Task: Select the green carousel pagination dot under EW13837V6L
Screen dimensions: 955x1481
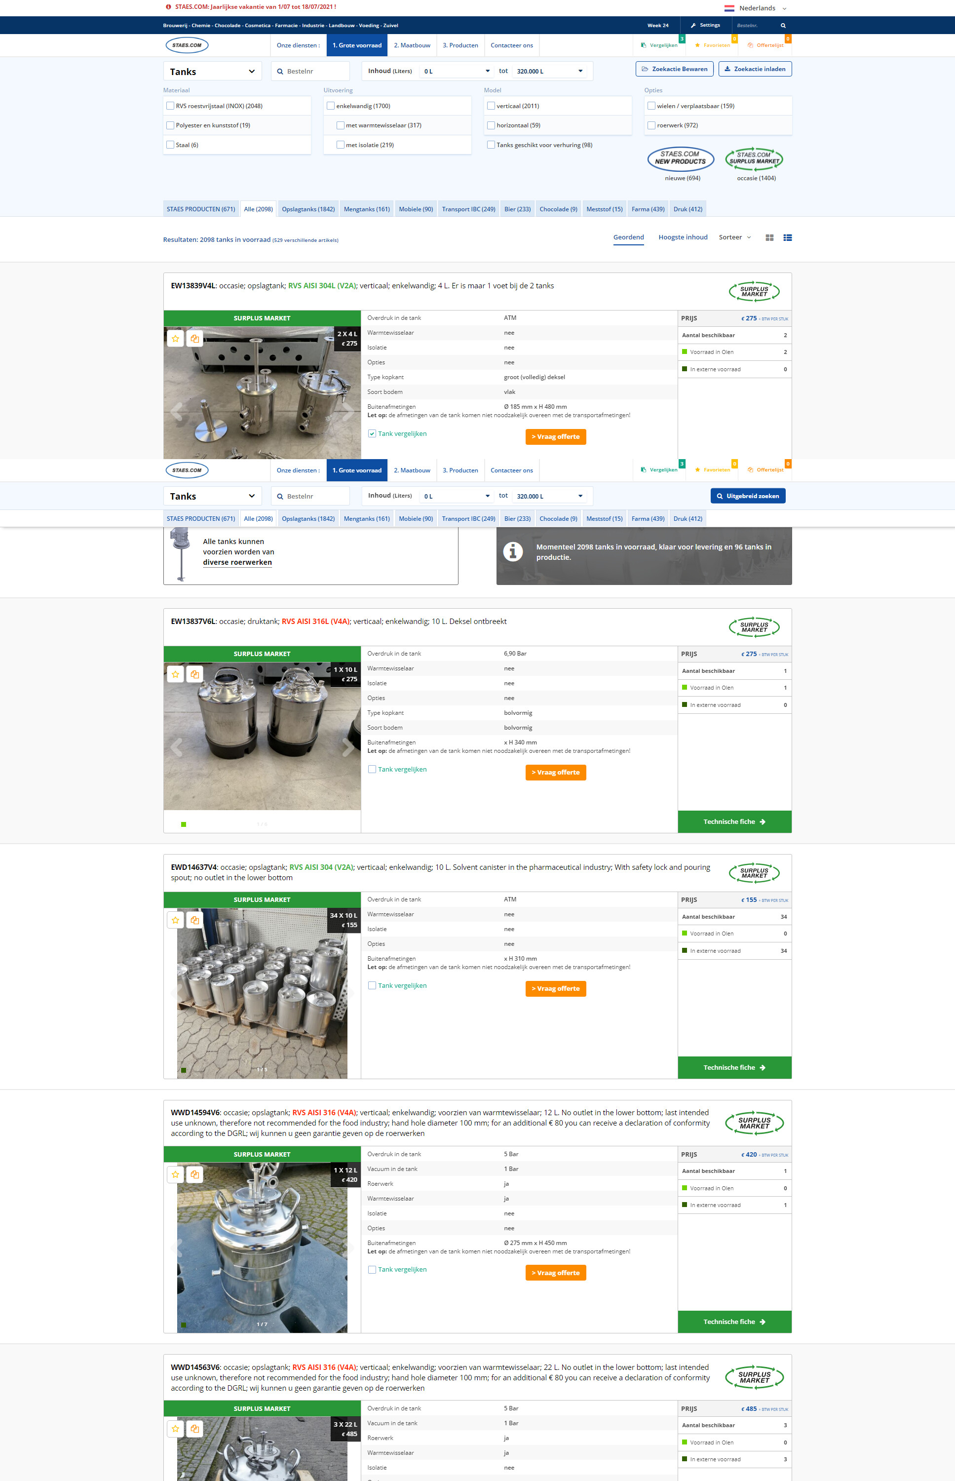Action: point(184,824)
